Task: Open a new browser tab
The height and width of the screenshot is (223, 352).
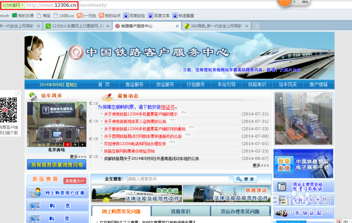Action: [x=256, y=26]
